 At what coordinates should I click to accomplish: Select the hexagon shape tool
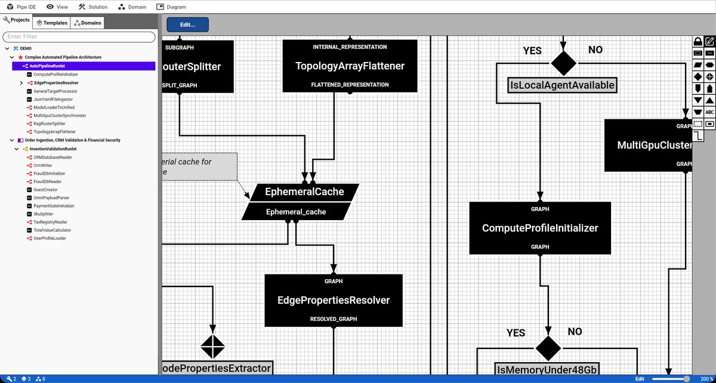click(709, 64)
